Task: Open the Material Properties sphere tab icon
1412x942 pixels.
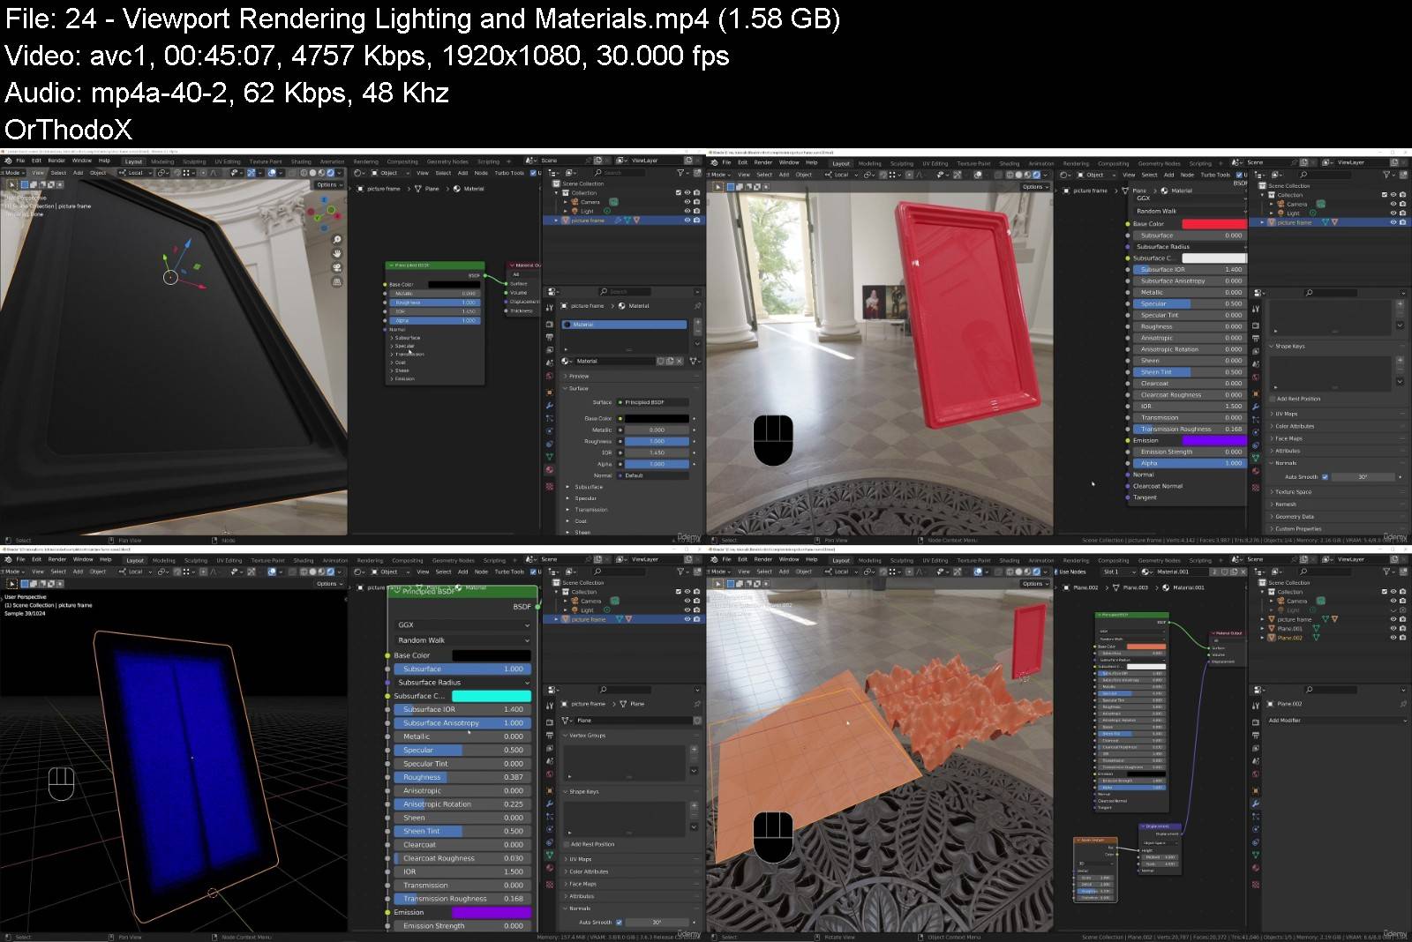Action: point(550,469)
